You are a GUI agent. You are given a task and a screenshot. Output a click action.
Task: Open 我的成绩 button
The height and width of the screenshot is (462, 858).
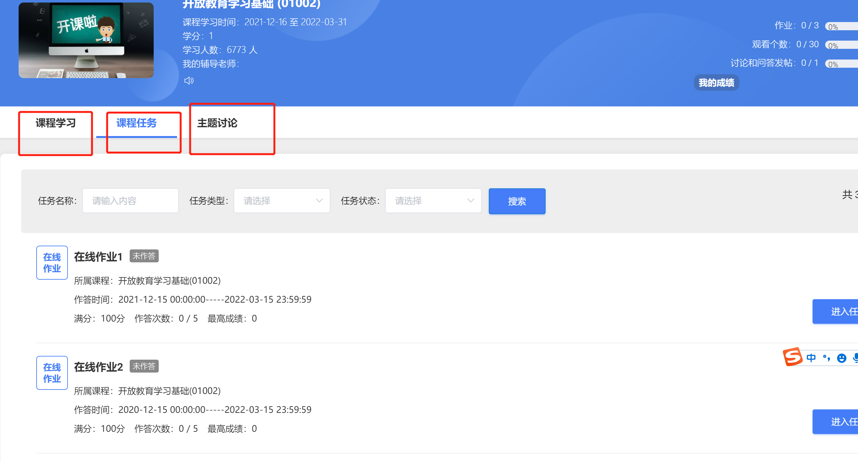[716, 83]
